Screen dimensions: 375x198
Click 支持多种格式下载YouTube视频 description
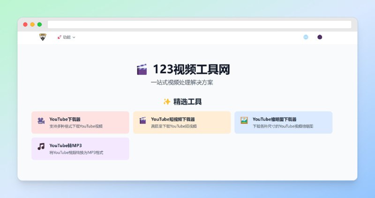pos(76,126)
